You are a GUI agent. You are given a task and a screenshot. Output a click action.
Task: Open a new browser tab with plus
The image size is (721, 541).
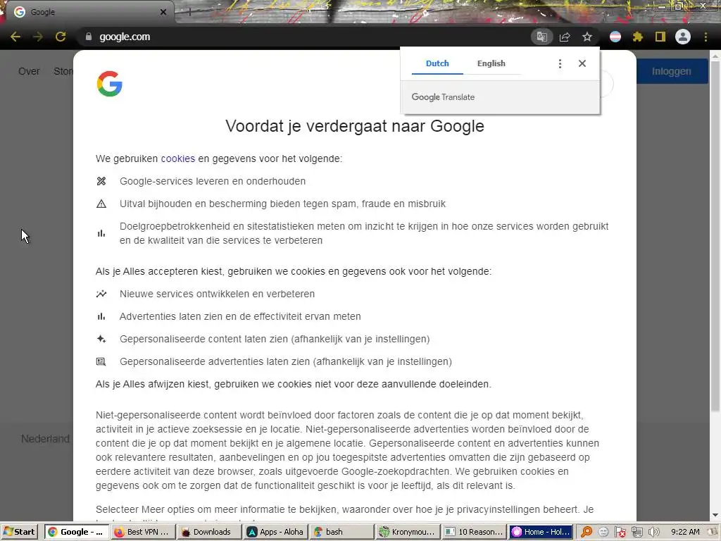(x=189, y=12)
